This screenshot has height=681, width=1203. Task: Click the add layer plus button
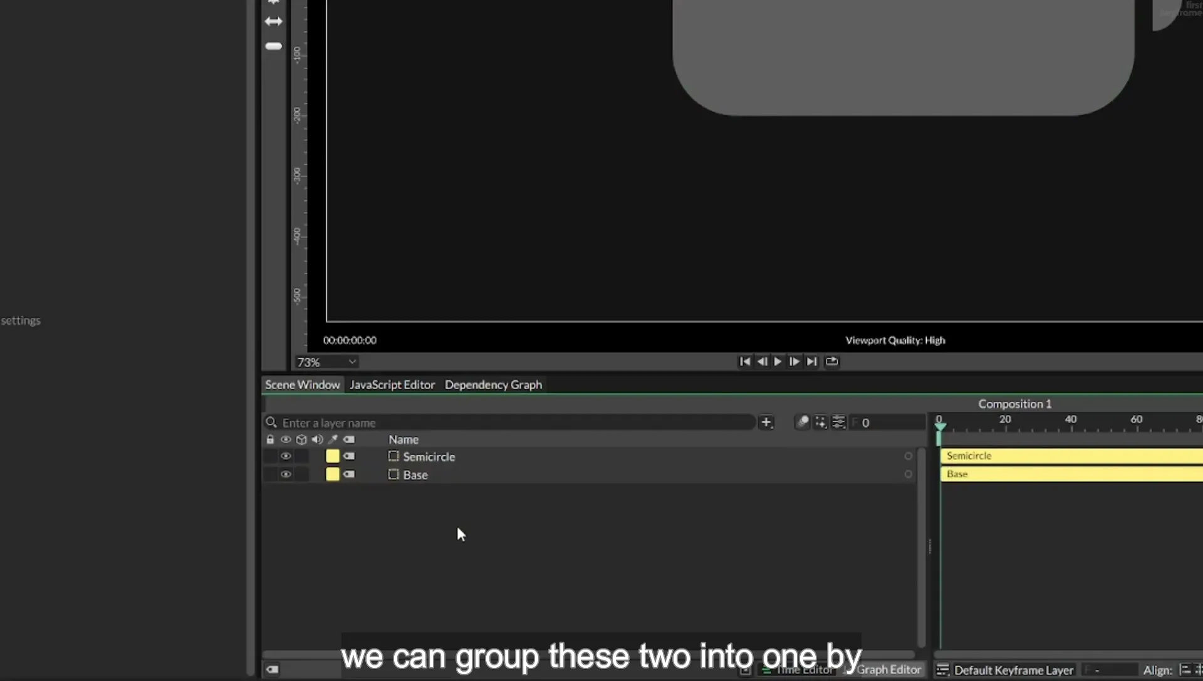click(x=766, y=422)
